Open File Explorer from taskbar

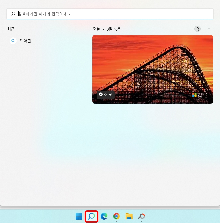(x=129, y=216)
